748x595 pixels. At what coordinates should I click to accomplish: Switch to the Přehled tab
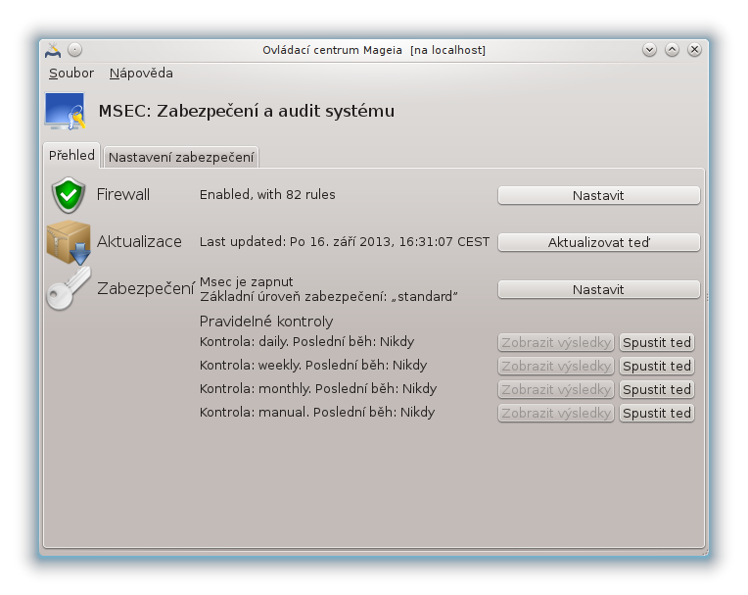click(71, 155)
